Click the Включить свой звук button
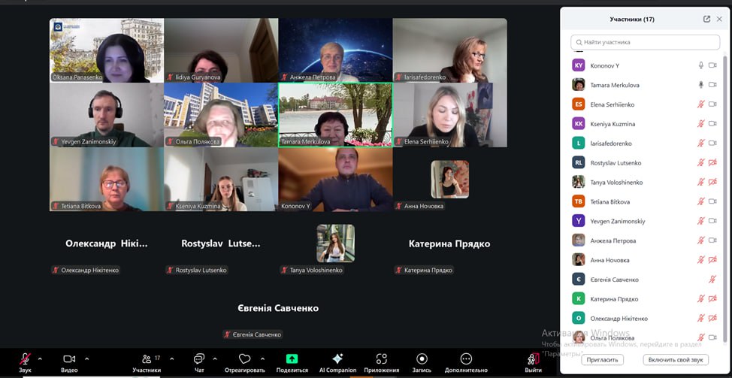Viewport: 732px width, 378px height. tap(675, 360)
